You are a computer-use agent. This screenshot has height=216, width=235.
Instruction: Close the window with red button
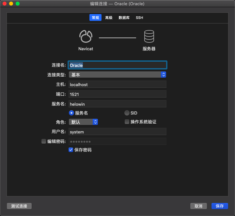(x=5, y=4)
